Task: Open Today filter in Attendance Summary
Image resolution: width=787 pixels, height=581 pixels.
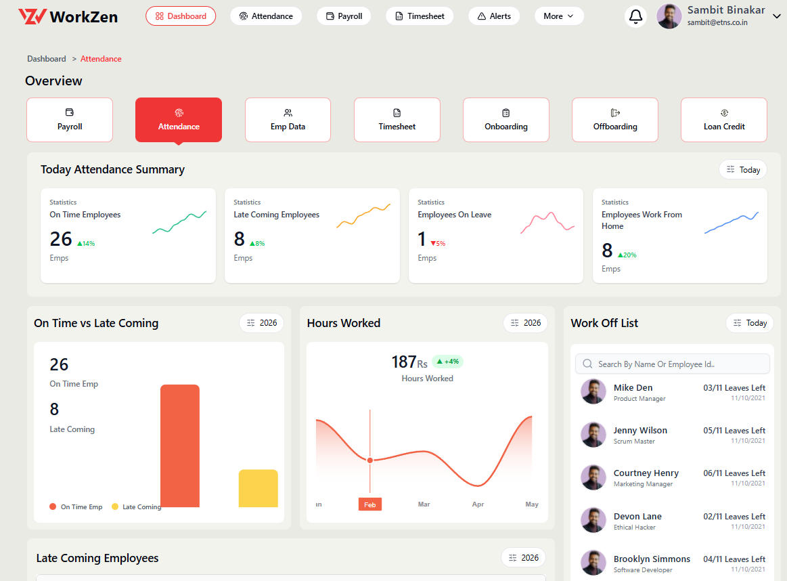Action: tap(742, 170)
